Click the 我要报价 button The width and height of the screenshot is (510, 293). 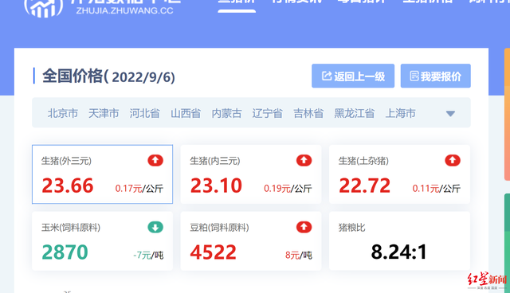tap(436, 76)
